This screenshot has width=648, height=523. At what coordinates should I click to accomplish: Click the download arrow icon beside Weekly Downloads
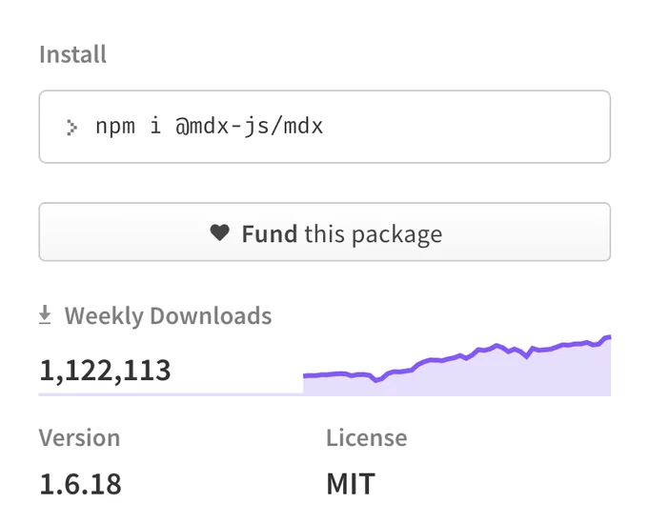45,315
